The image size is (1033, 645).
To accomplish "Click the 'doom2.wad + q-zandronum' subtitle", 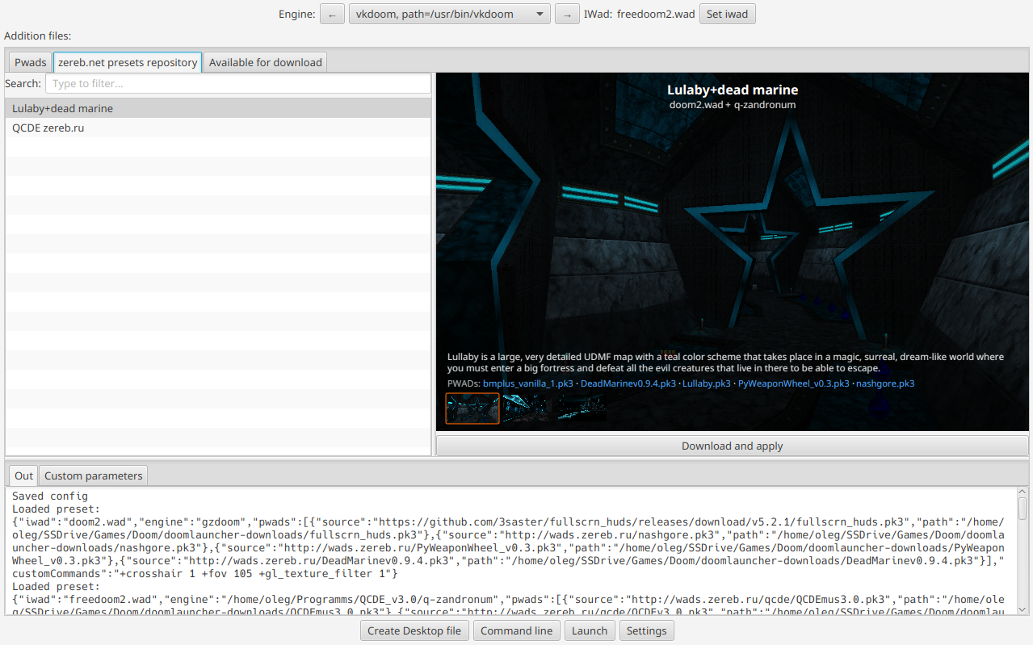I will click(732, 105).
